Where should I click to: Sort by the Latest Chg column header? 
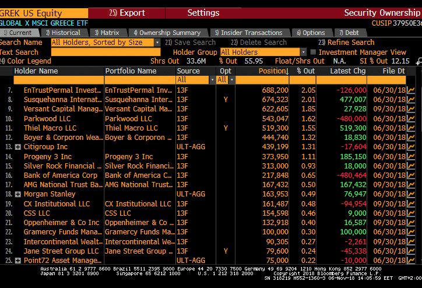point(348,71)
